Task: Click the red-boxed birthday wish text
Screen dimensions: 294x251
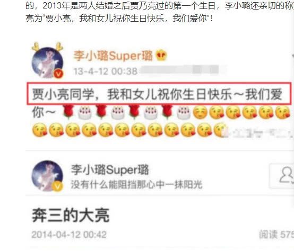Action: [159, 93]
